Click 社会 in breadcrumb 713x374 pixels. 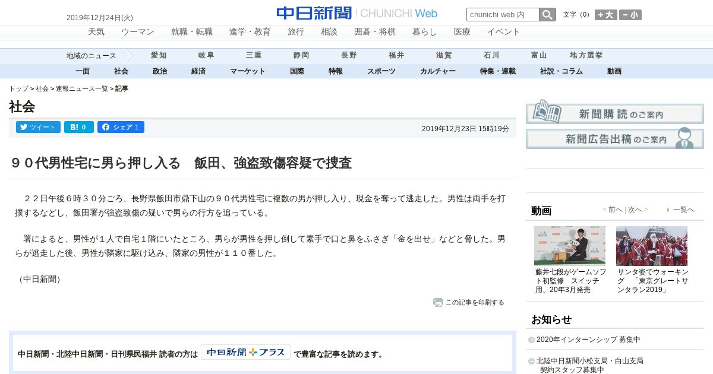(x=42, y=88)
